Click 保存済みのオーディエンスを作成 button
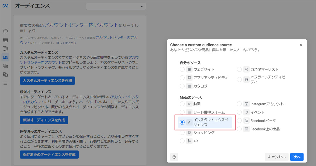The width and height of the screenshot is (316, 166). tap(49, 155)
